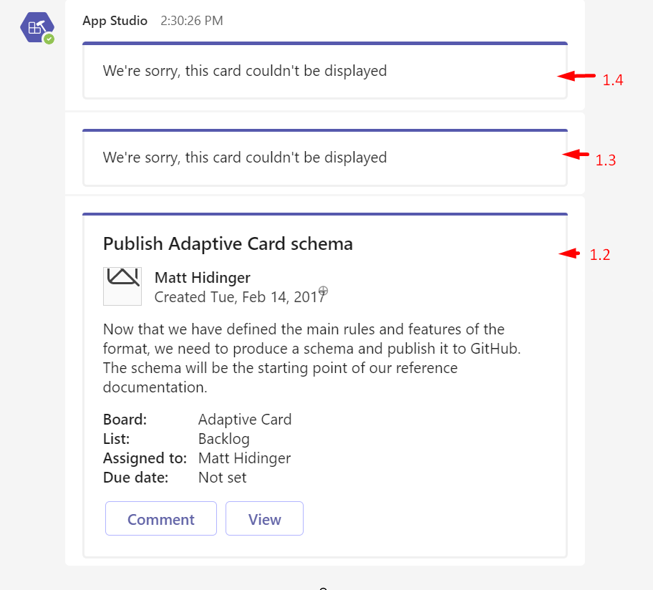Click the Assigned to field value Matt Hidinger
The height and width of the screenshot is (590, 653).
[x=244, y=458]
